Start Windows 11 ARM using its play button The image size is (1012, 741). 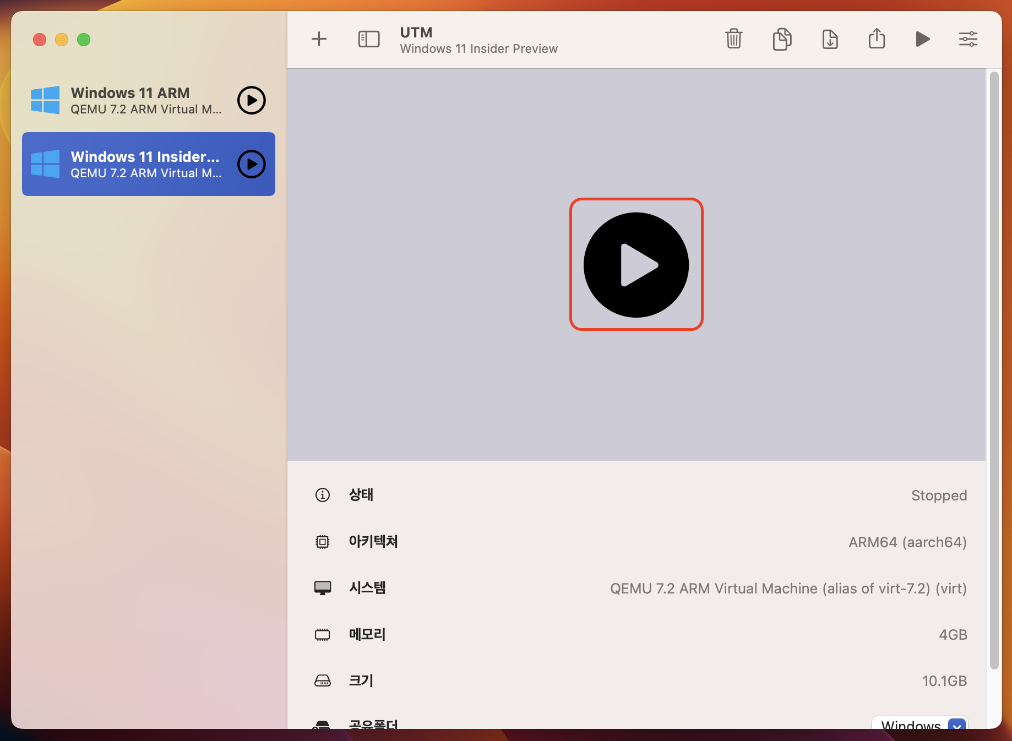[x=252, y=100]
